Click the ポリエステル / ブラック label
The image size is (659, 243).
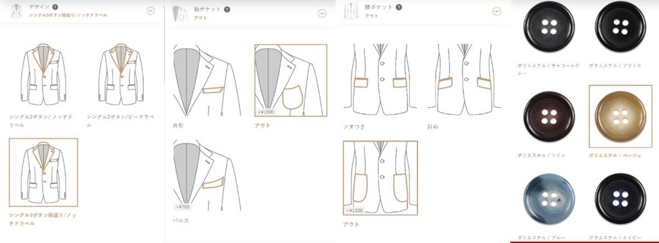pyautogui.click(x=615, y=66)
